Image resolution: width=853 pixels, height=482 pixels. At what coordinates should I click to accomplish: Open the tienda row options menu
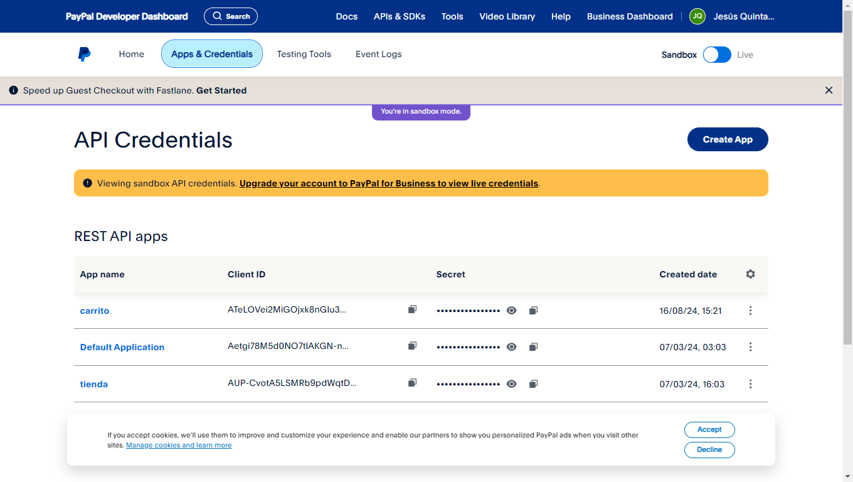(750, 384)
